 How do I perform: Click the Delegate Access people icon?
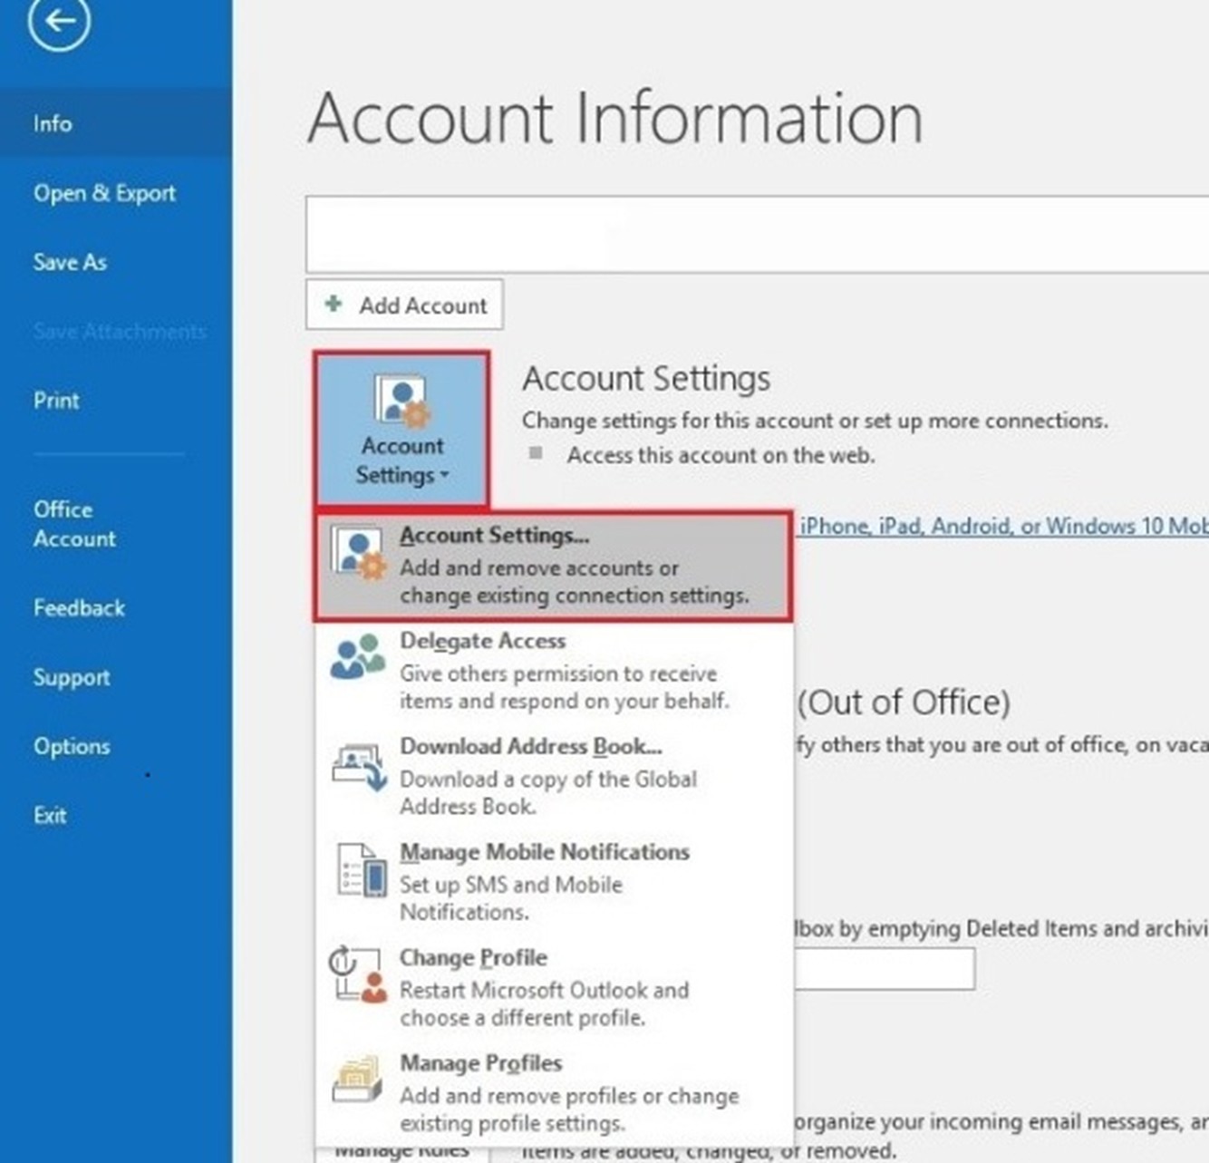[x=357, y=658]
